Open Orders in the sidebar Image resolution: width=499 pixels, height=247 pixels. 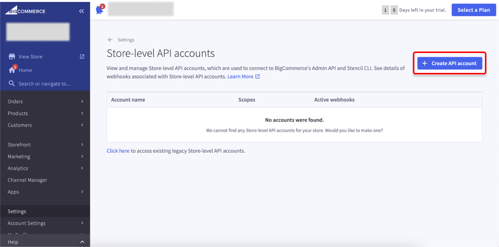click(15, 102)
